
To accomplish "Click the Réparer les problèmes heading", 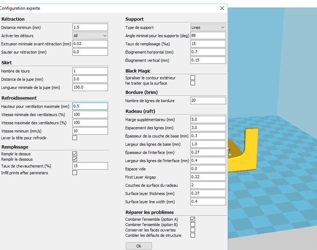I will click(150, 212).
